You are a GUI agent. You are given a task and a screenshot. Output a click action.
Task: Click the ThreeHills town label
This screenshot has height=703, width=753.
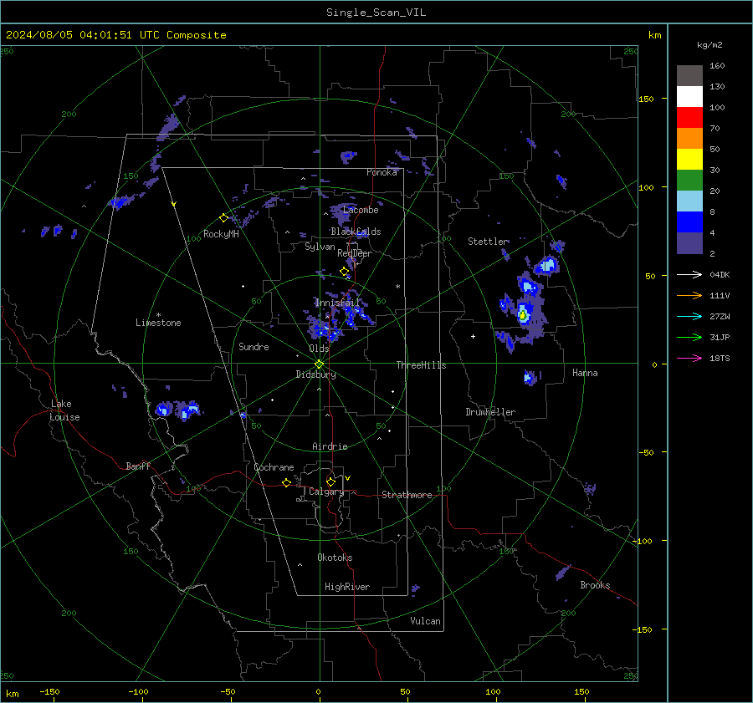pyautogui.click(x=421, y=365)
